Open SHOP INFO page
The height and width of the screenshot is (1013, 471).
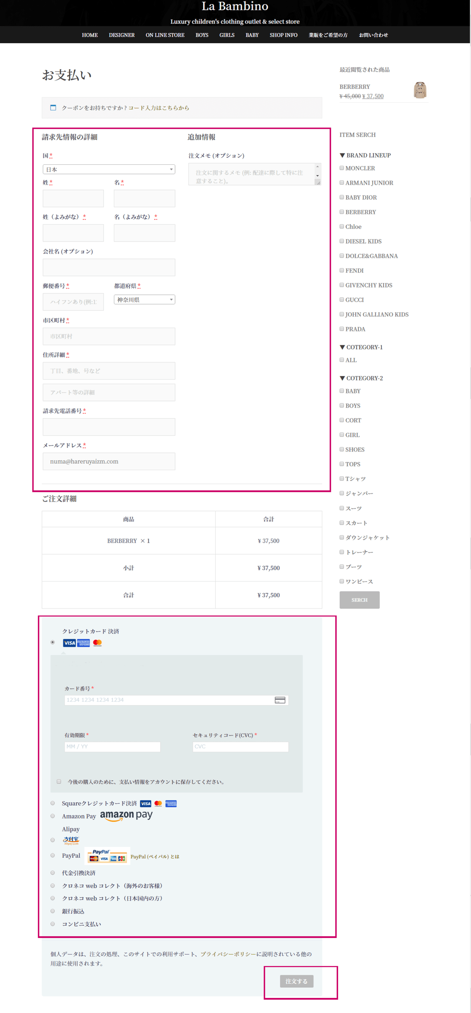[x=283, y=35]
